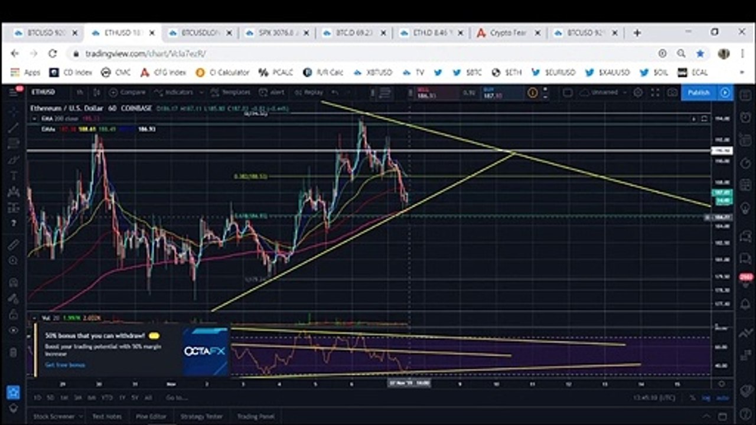This screenshot has width=756, height=425.
Task: Expand Stock Screener dropdown arrow
Action: point(80,416)
